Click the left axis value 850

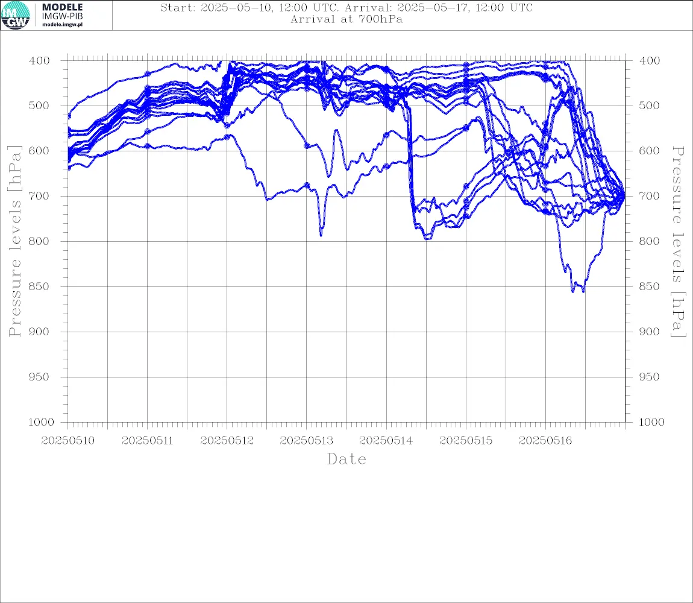[x=39, y=286]
